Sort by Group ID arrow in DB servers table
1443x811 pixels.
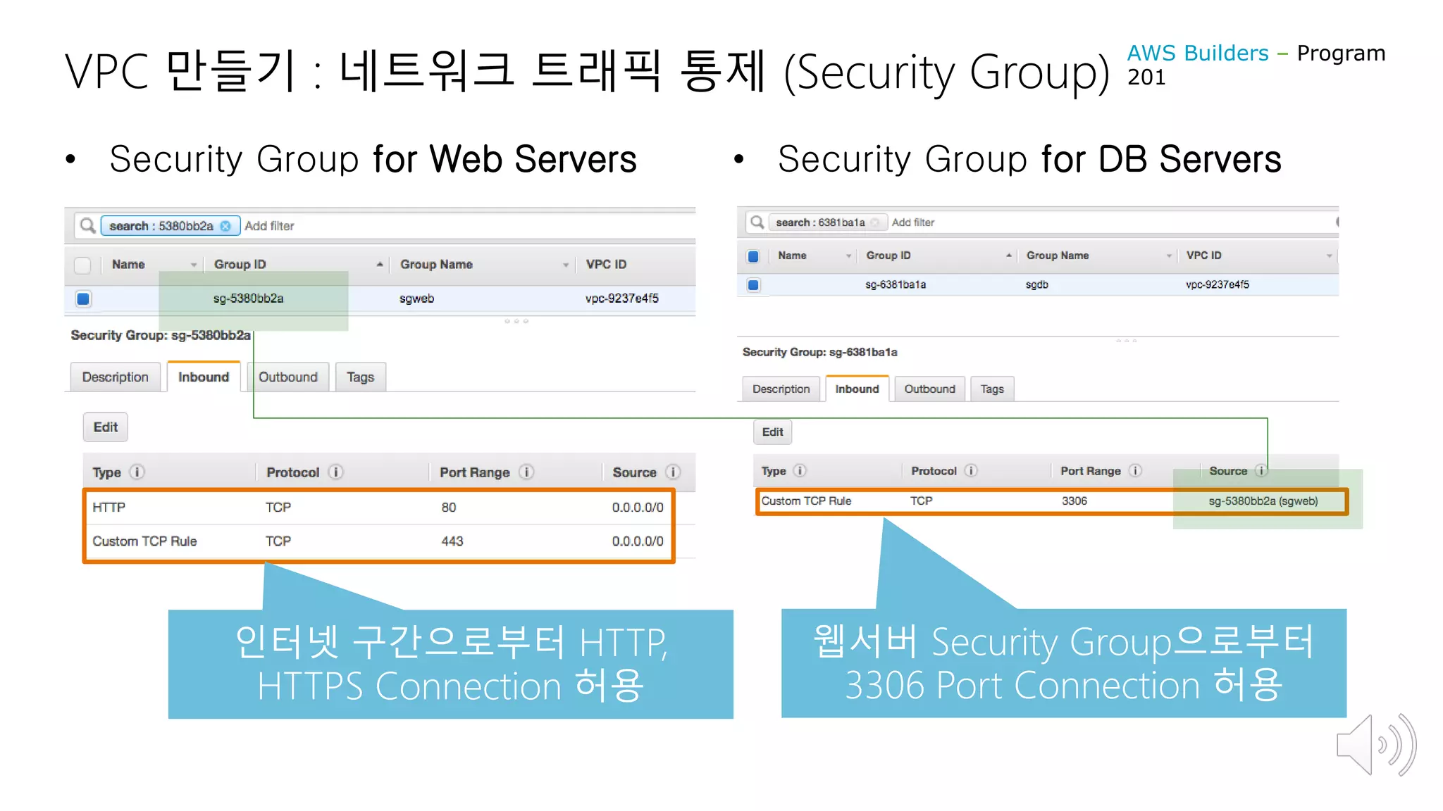click(x=1009, y=256)
